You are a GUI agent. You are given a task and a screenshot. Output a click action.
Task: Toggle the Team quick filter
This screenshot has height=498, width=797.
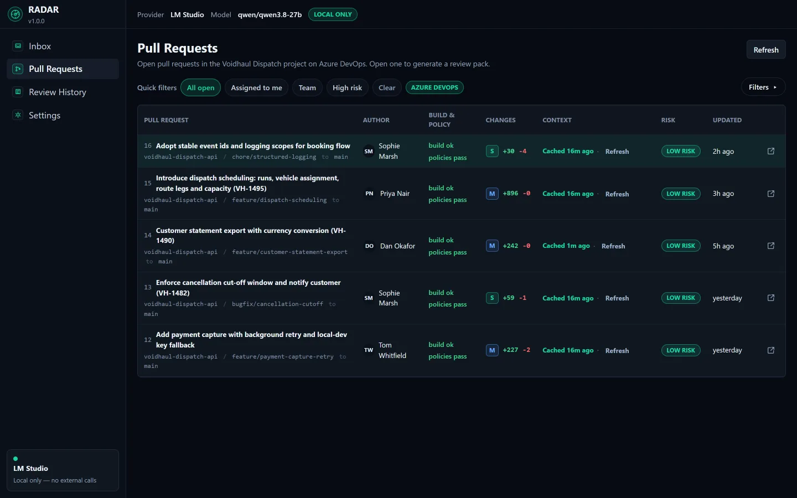pos(307,87)
